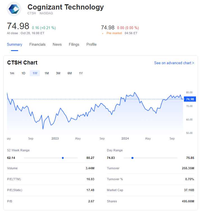
Task: Select the 1D chart range
Action: coord(24,73)
